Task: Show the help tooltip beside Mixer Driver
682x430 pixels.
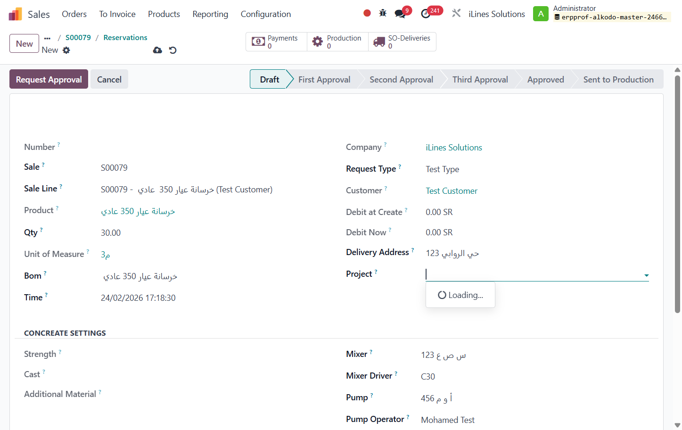Action: pos(396,373)
